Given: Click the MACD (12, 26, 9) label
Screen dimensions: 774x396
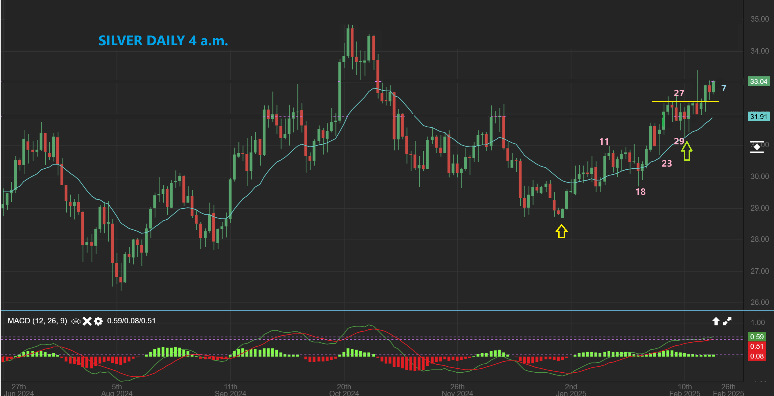Looking at the screenshot, I should (37, 321).
